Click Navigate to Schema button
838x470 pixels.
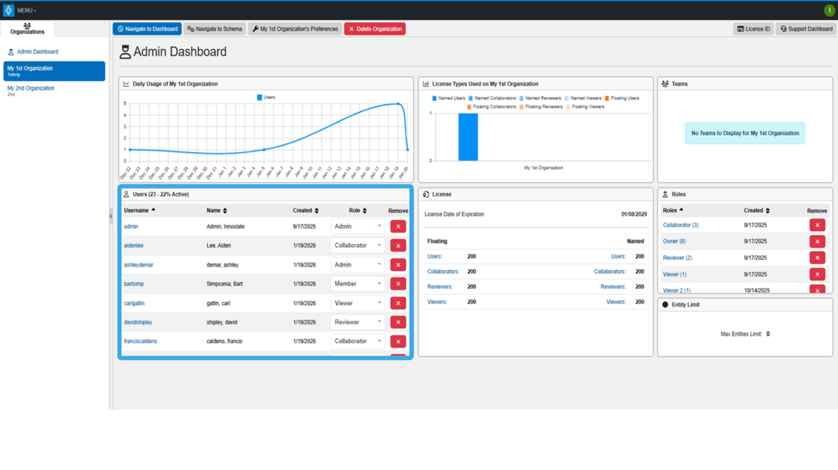[x=214, y=29]
